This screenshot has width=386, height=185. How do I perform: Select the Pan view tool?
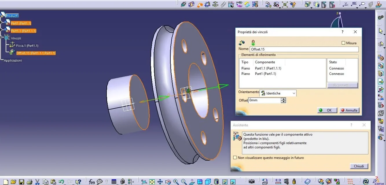160,182
